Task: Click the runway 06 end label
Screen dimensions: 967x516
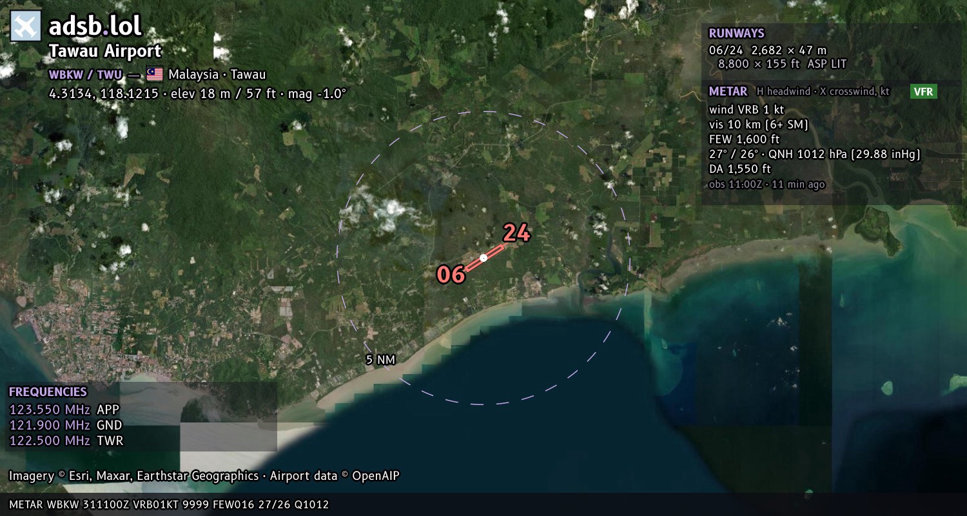Action: pyautogui.click(x=451, y=274)
